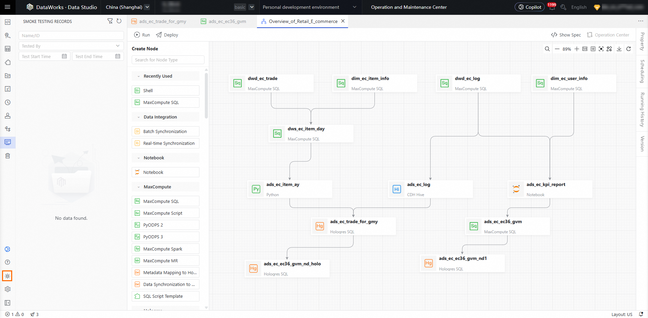Download the workflow canvas image
648x318 pixels.
pos(619,49)
